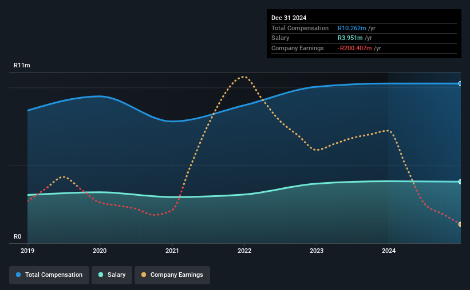The image size is (470, 290).
Task: Click the orange dot in Company Earnings legend
Action: coord(144,275)
